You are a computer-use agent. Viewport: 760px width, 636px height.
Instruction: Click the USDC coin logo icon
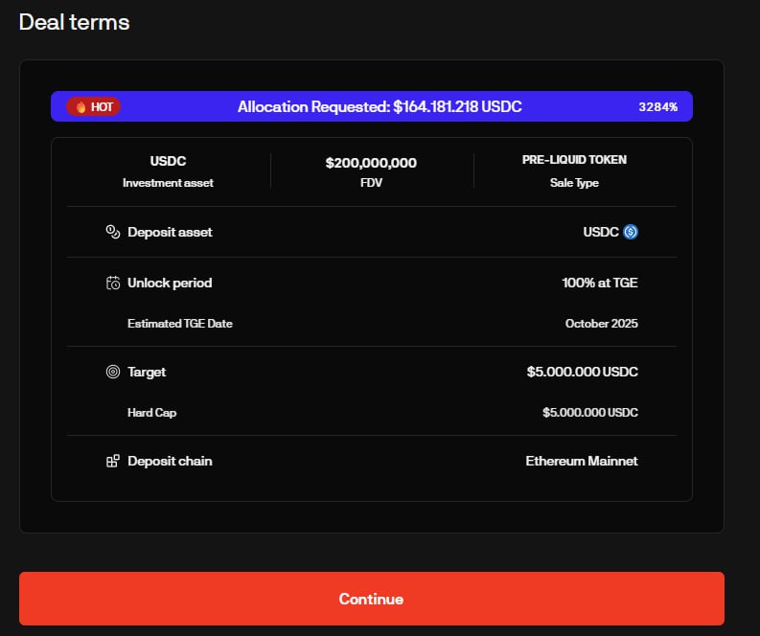(631, 232)
